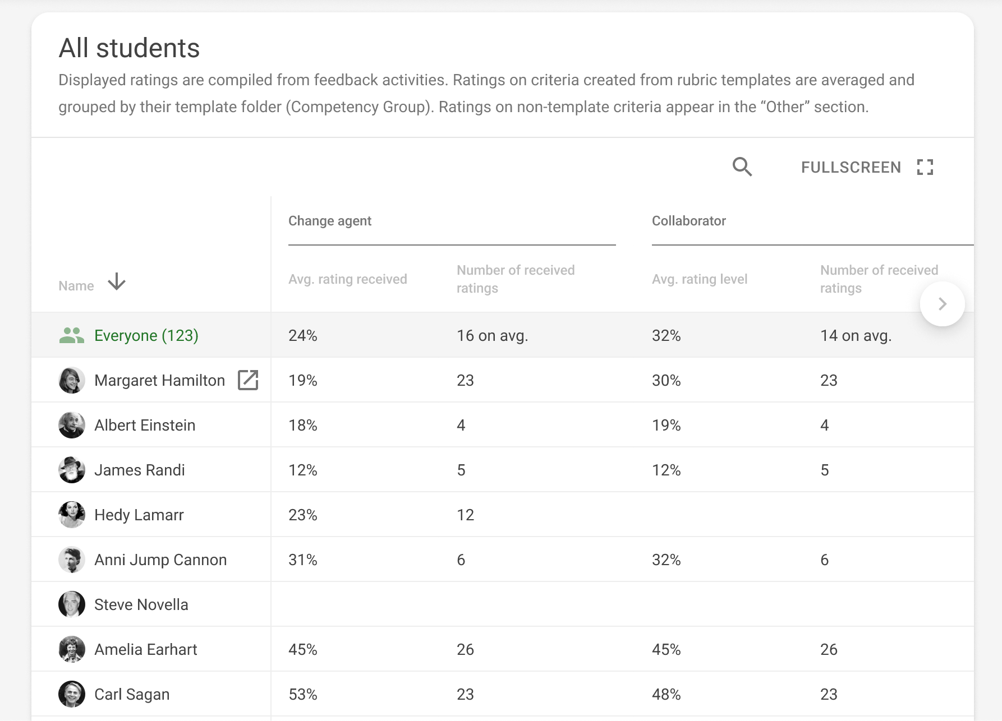Toggle sort order with Name arrow

[117, 281]
